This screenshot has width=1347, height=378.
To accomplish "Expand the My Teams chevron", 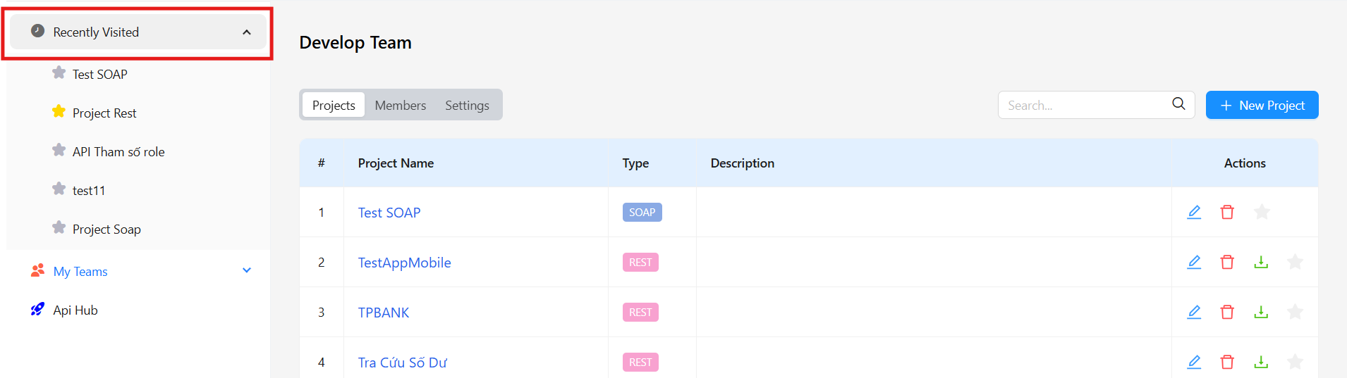I will 247,270.
